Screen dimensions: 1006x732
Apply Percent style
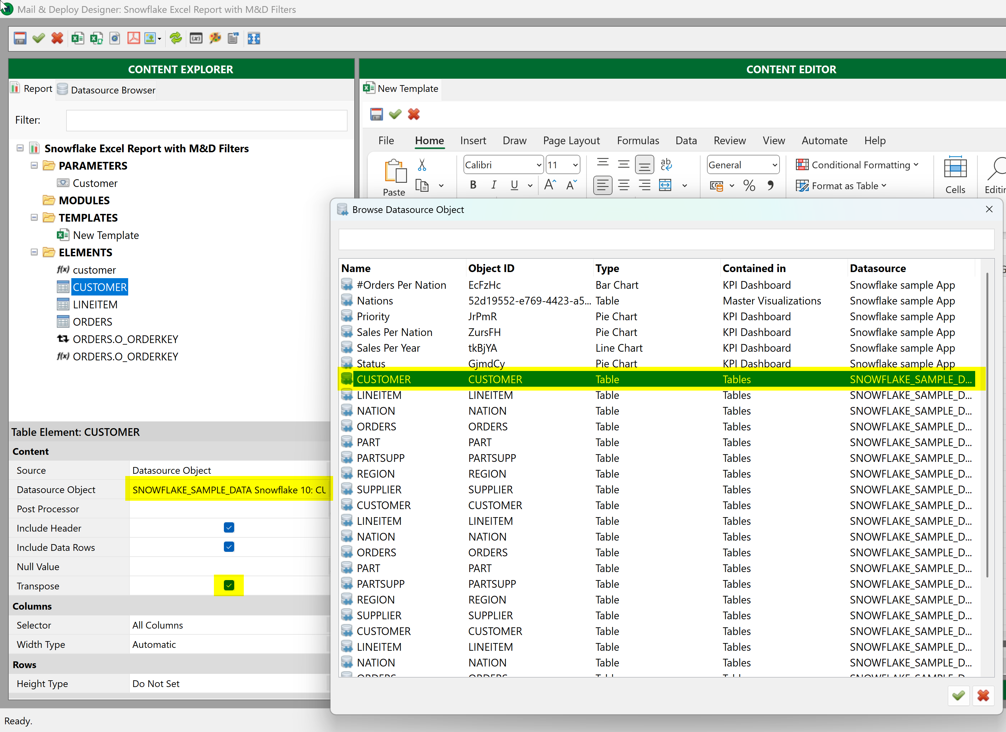[x=749, y=185]
